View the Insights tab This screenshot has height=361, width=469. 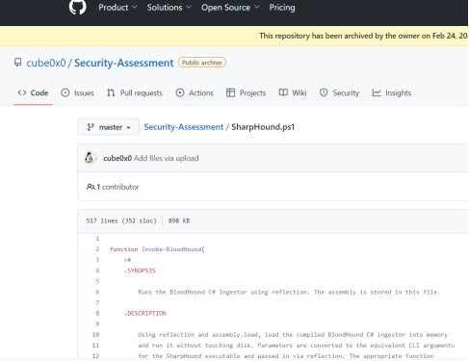point(392,93)
